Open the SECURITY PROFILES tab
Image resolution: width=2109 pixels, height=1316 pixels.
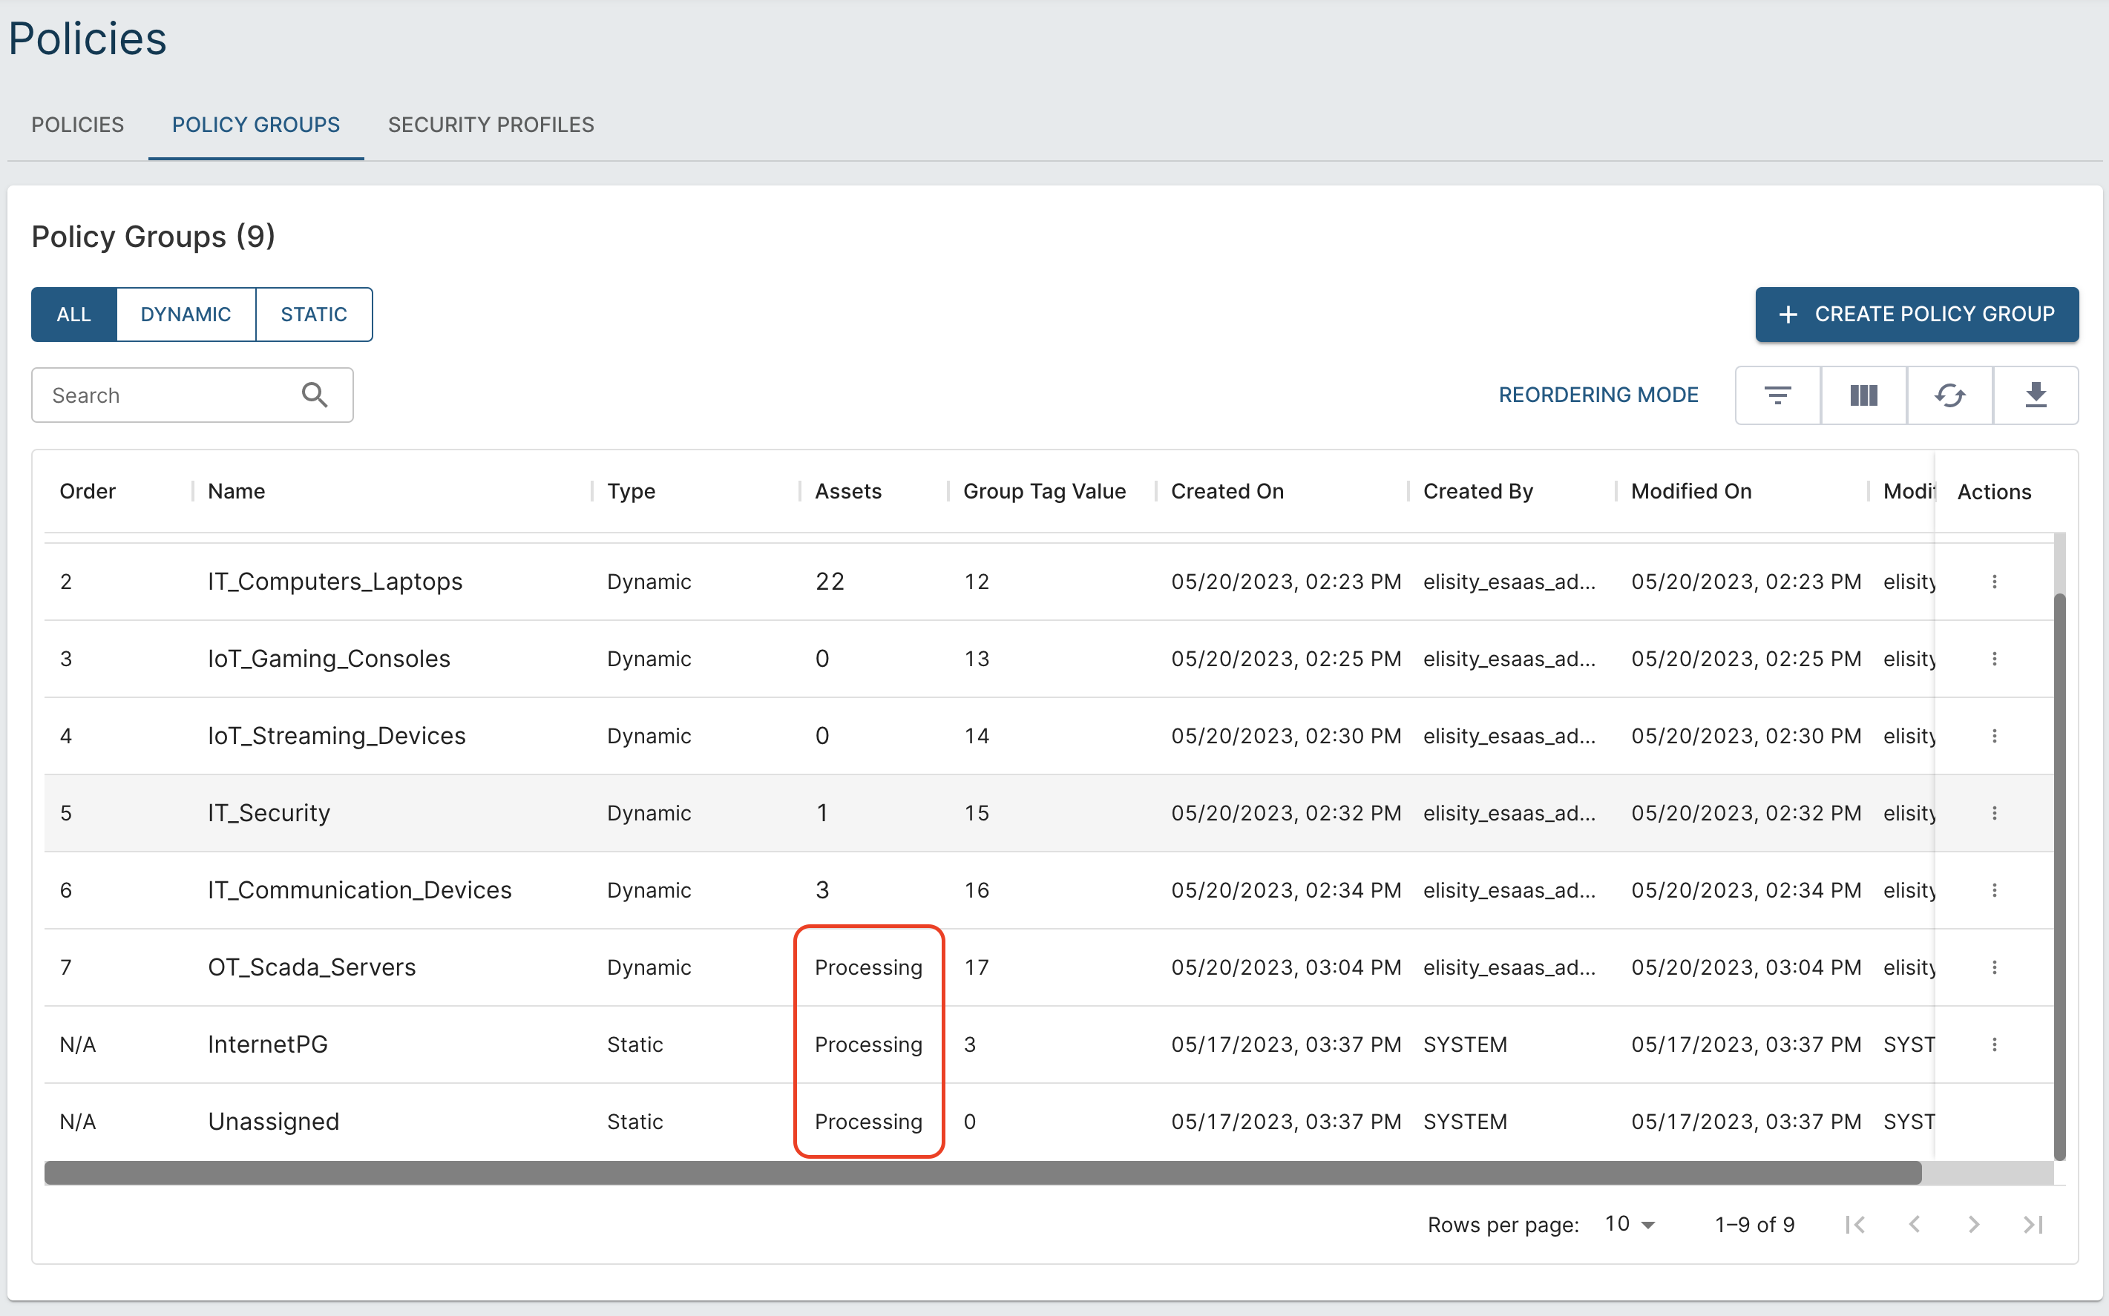(x=491, y=125)
